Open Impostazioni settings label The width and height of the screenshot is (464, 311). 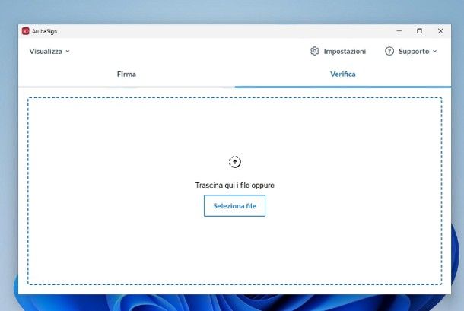345,51
